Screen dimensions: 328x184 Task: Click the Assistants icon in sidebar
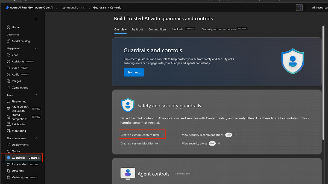pos(9,62)
